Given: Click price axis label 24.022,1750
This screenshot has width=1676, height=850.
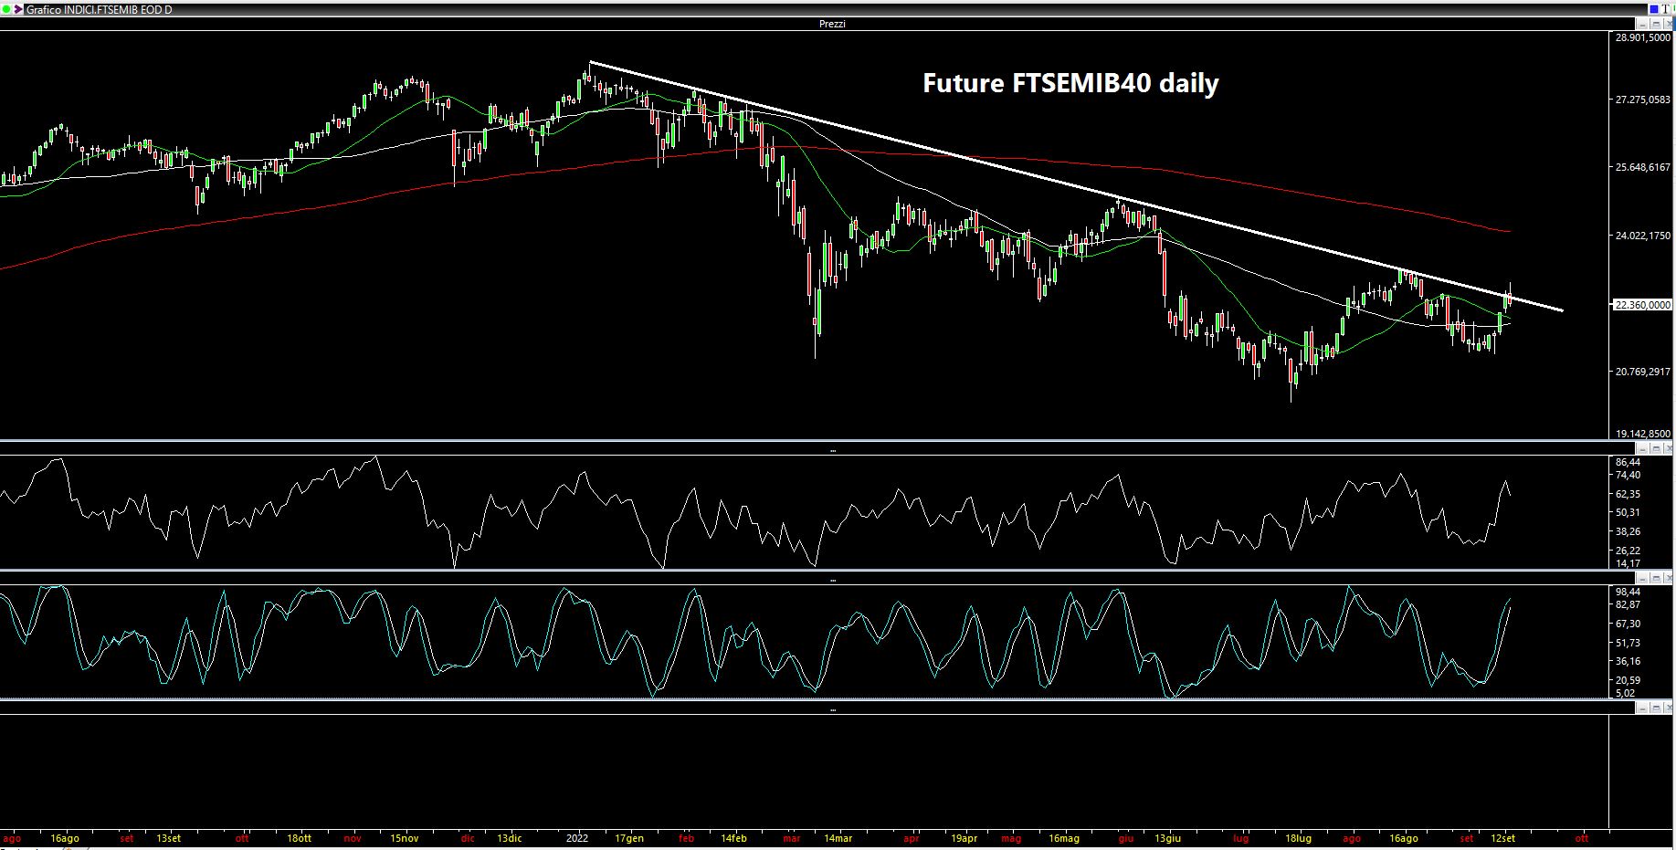Looking at the screenshot, I should pyautogui.click(x=1642, y=236).
